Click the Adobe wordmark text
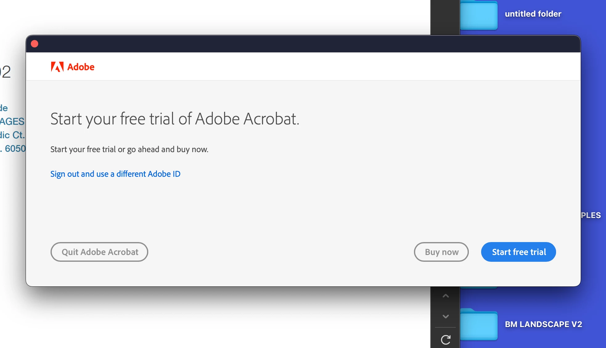 click(x=81, y=67)
